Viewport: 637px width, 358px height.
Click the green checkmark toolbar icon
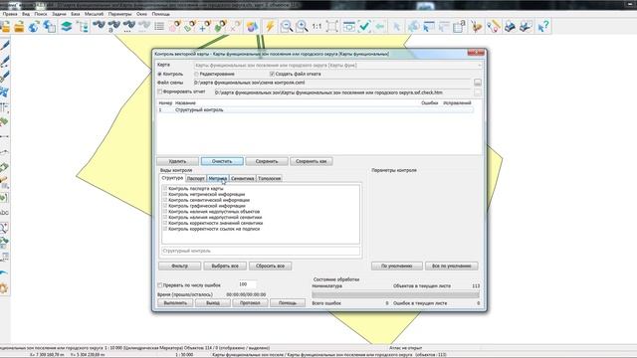click(x=364, y=27)
